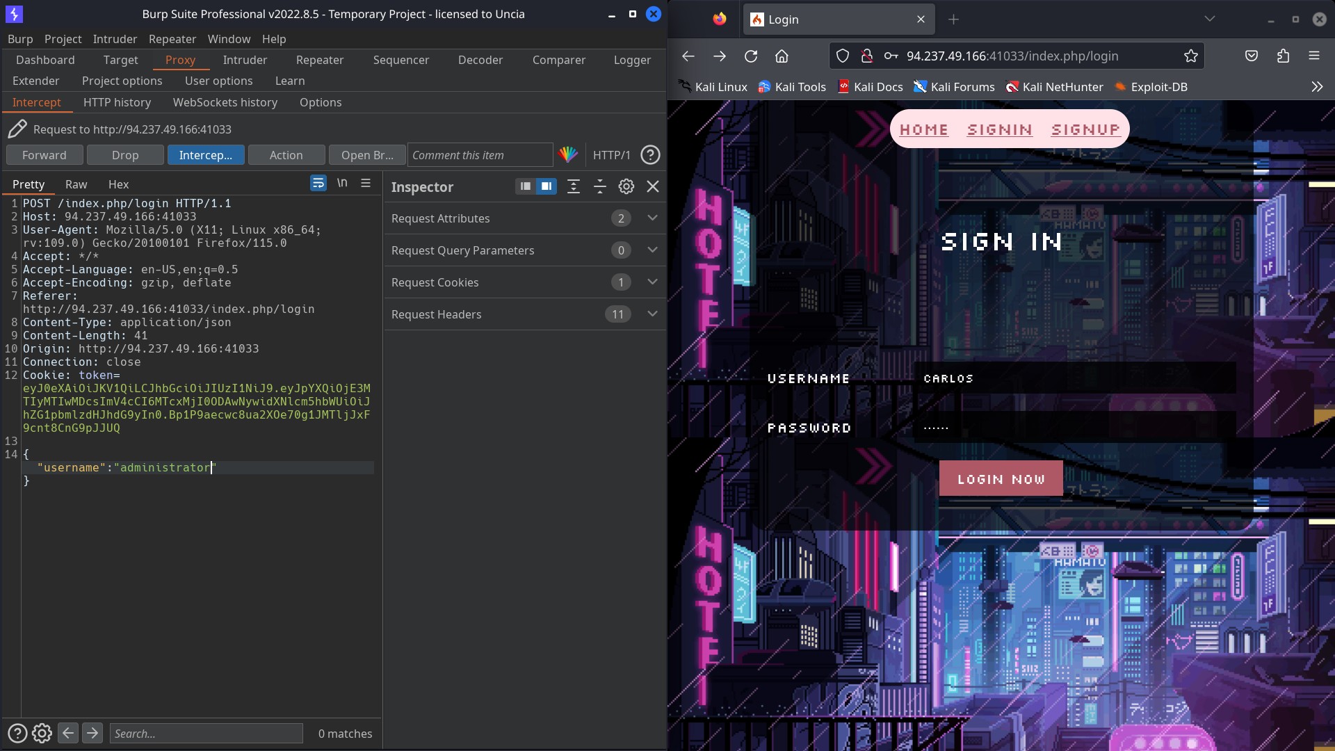Click the HTTP/1 help question mark icon
1335x751 pixels.
[650, 155]
